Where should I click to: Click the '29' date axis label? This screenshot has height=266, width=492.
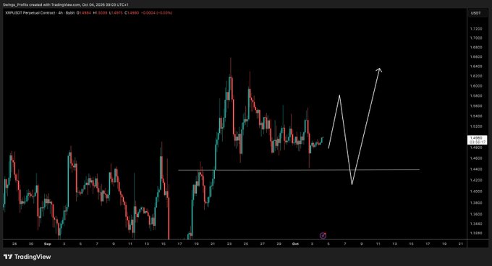click(x=279, y=244)
